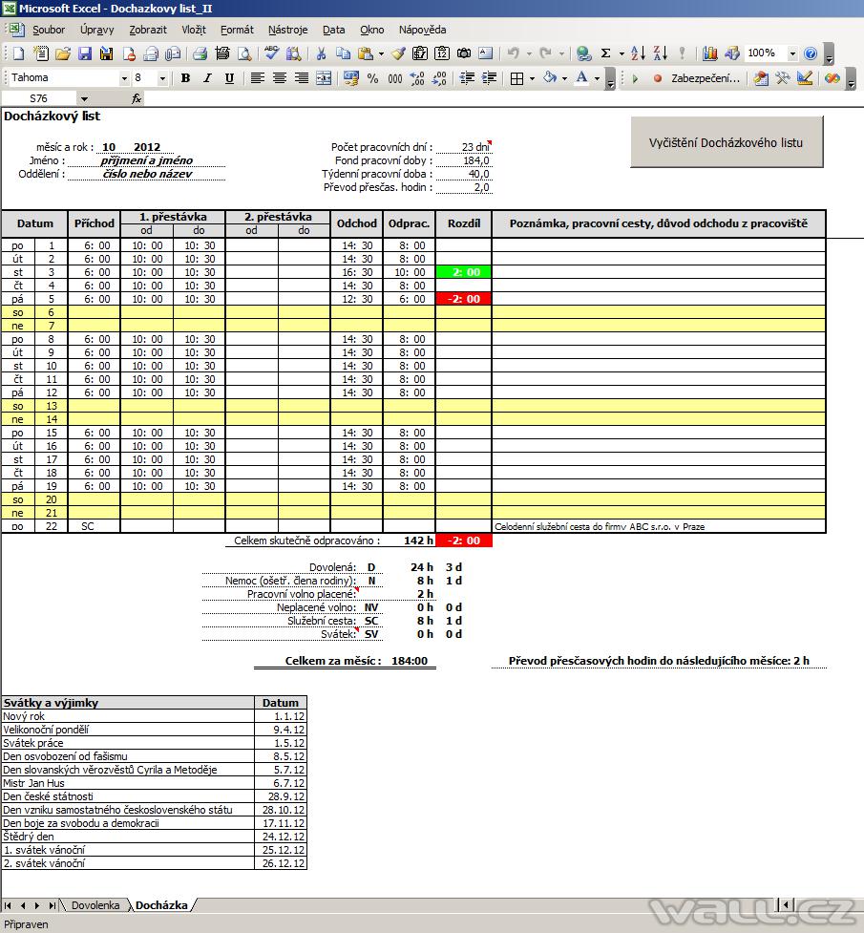Click the AutoSum sigma icon
This screenshot has height=933, width=864.
[x=605, y=53]
